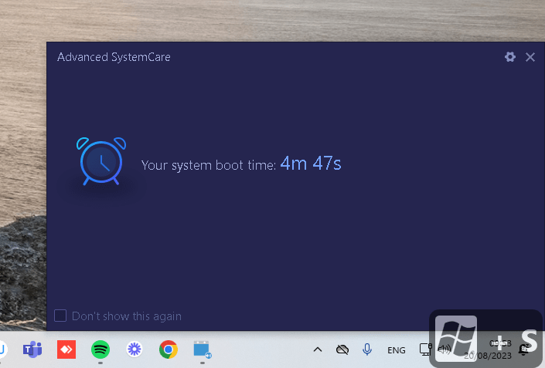Open Spotify from the taskbar
This screenshot has height=368, width=545.
(100, 349)
